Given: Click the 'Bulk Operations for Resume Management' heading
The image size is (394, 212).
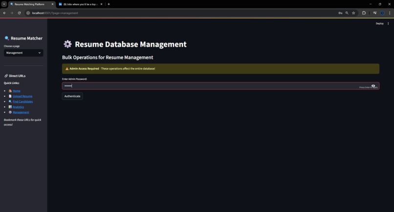Looking at the screenshot, I should coord(108,57).
